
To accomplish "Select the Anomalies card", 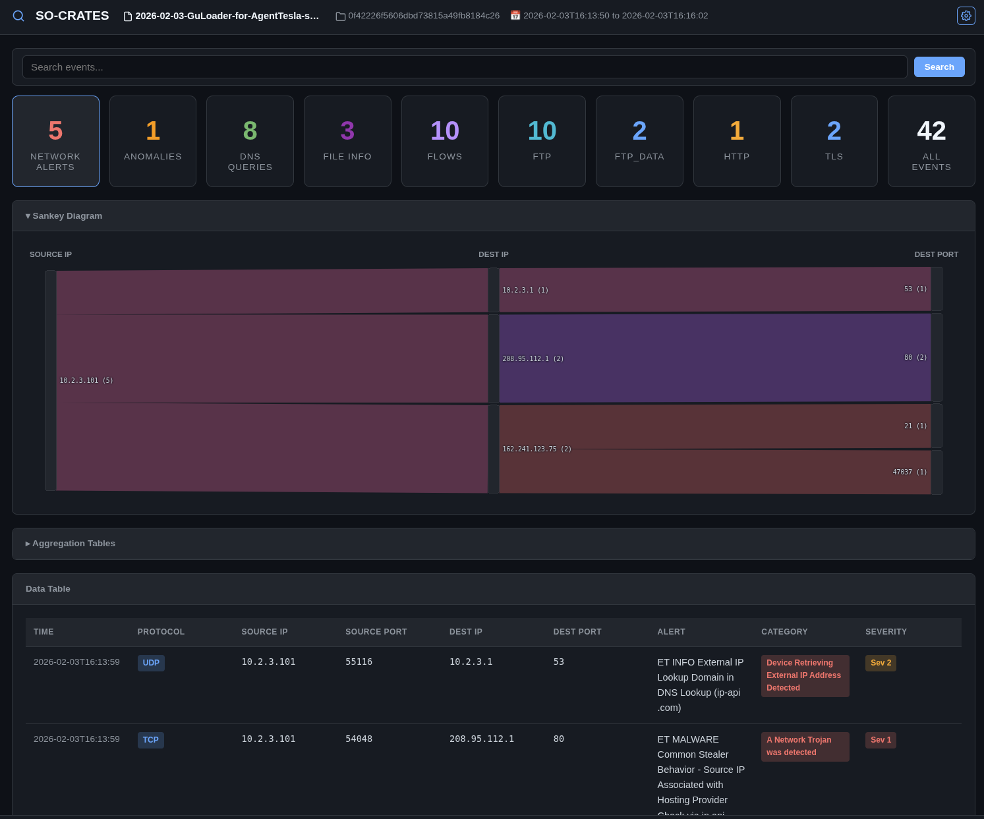I will pos(153,141).
